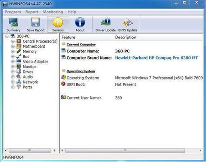The image size is (206, 162).
Task: Expand the Central Processor(s) node
Action: (13, 41)
